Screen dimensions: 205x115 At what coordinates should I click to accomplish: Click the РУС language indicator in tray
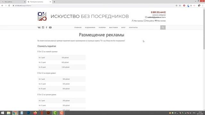194,113
